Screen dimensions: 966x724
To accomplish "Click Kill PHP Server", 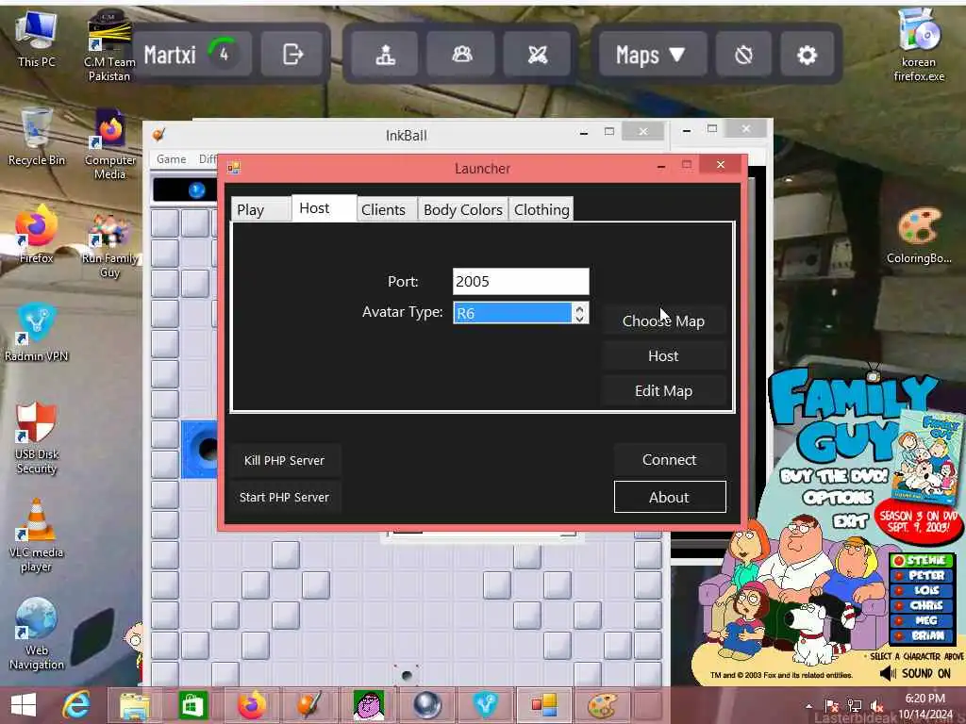I will tap(284, 460).
